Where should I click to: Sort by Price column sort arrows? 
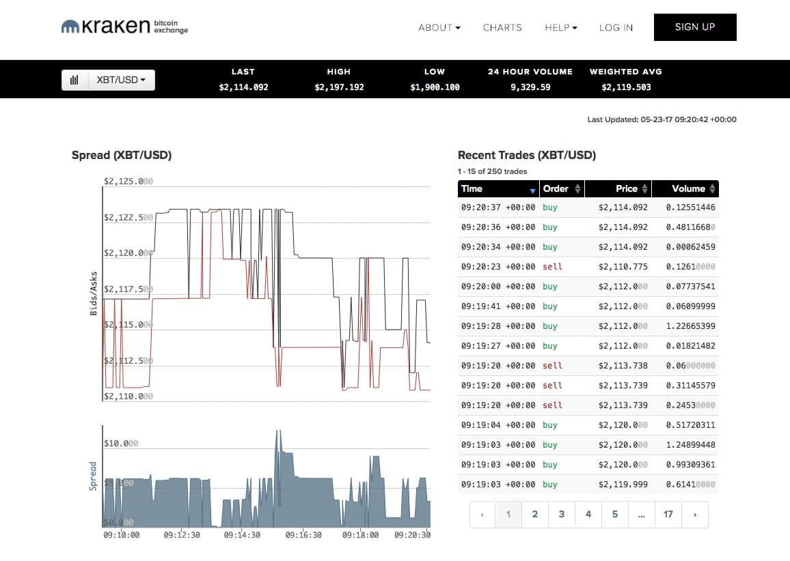(x=644, y=189)
